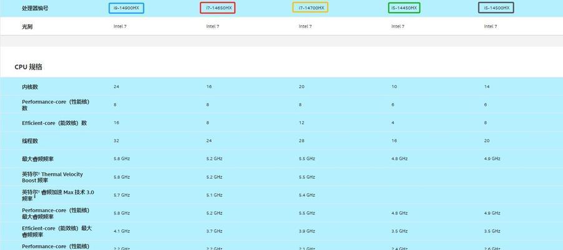Select 4.9 GHz in the 最大睿频频率 row
This screenshot has height=250, width=563.
click(x=492, y=159)
